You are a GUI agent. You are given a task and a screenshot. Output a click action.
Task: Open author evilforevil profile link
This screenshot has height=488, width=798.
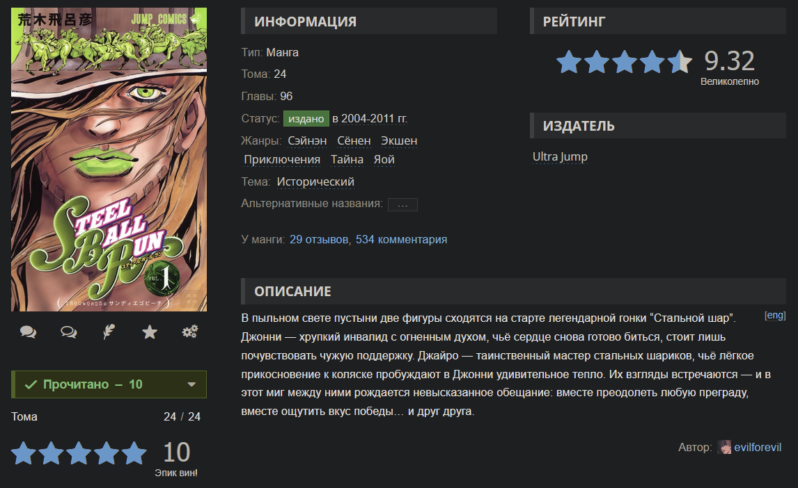758,448
